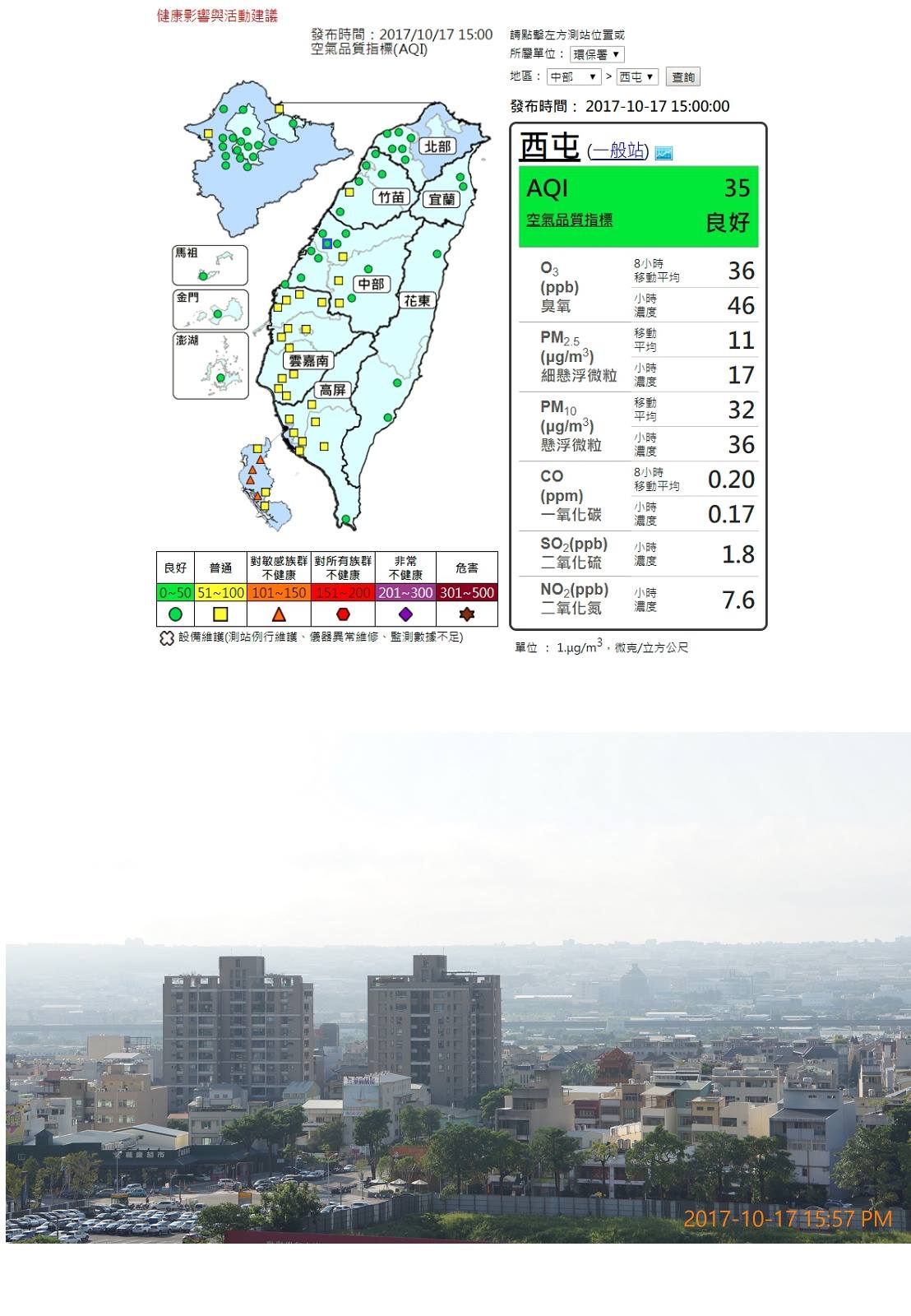This screenshot has height=1316, width=911.
Task: Click the yellow square legend symbol
Action: click(x=220, y=614)
